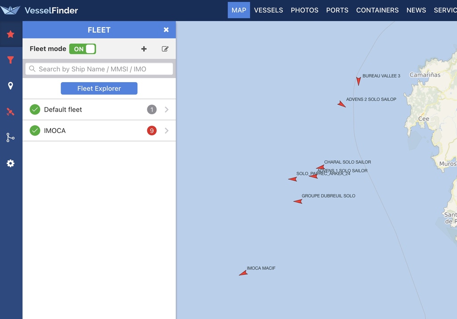
Task: Click the edit fleets pencil icon
Action: [x=165, y=49]
